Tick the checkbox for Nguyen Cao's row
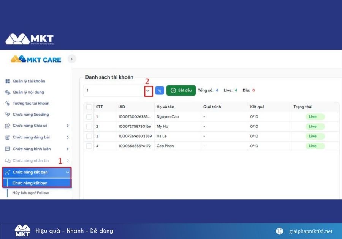342x239 pixels. point(89,116)
